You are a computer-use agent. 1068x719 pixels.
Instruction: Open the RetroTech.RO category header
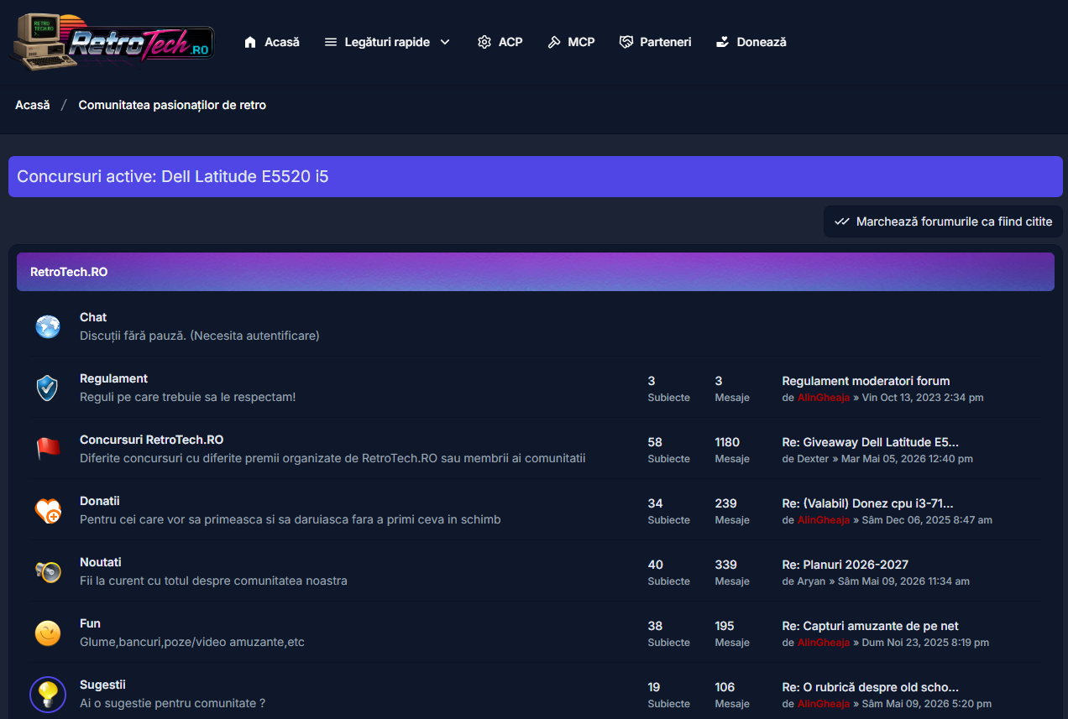69,272
